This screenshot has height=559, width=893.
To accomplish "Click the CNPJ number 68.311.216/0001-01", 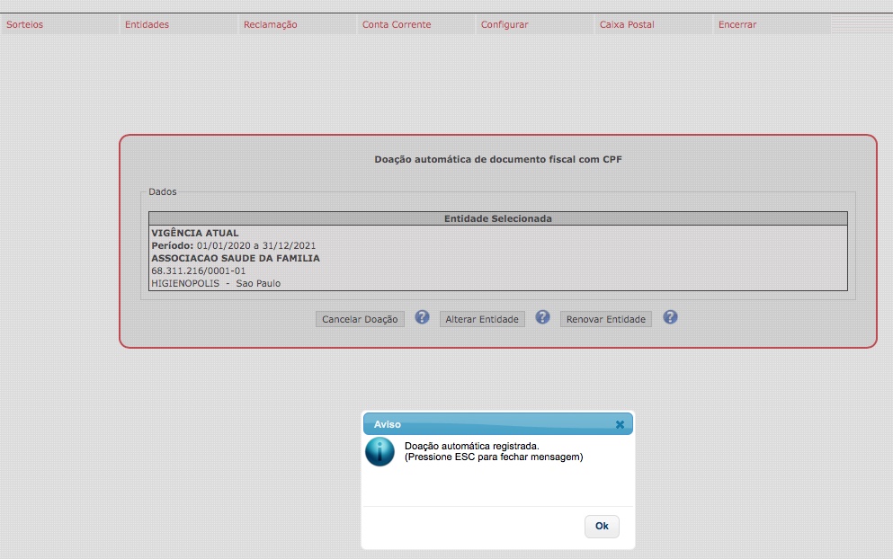I will pos(198,271).
